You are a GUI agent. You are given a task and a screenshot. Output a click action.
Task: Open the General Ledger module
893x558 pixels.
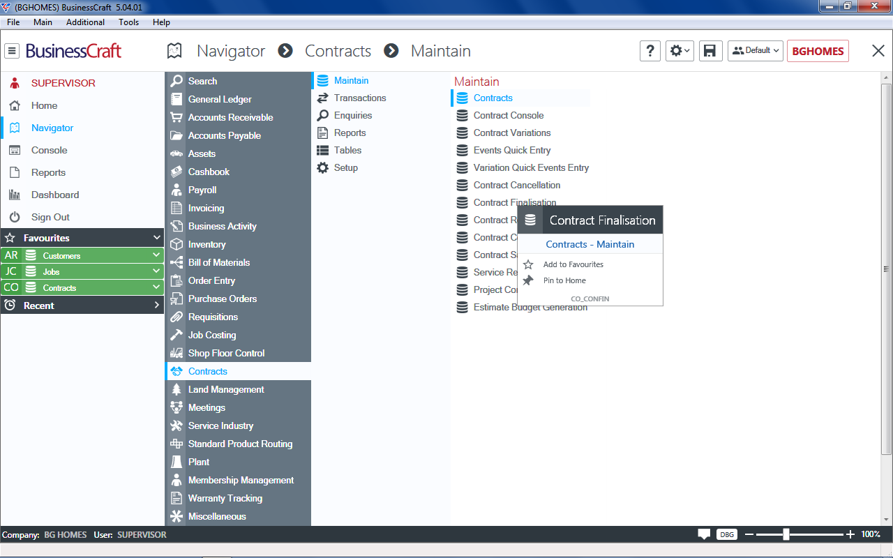pyautogui.click(x=238, y=99)
